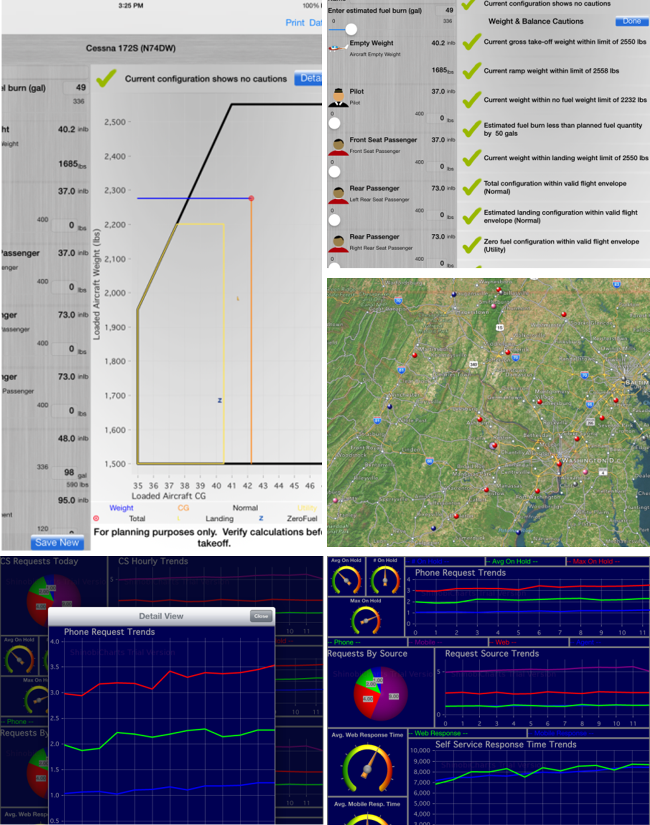Tap the Print link in the Cessna 172S screen
The height and width of the screenshot is (825, 650).
(x=295, y=23)
